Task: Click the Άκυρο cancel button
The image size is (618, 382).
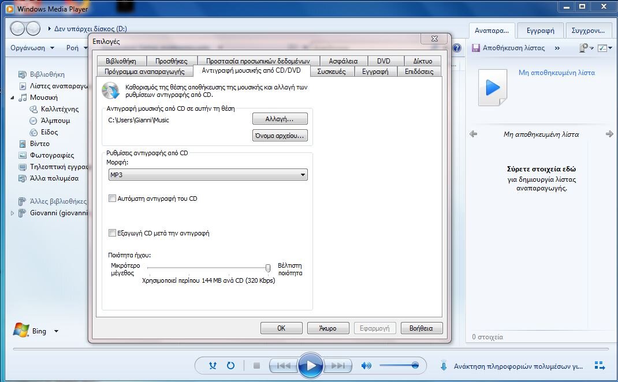Action: click(328, 328)
